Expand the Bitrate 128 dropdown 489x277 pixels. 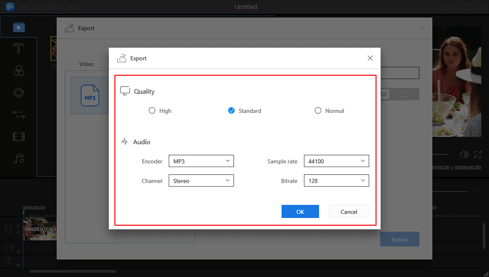click(x=336, y=181)
